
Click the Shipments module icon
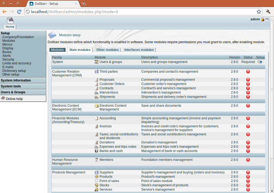tap(96, 97)
